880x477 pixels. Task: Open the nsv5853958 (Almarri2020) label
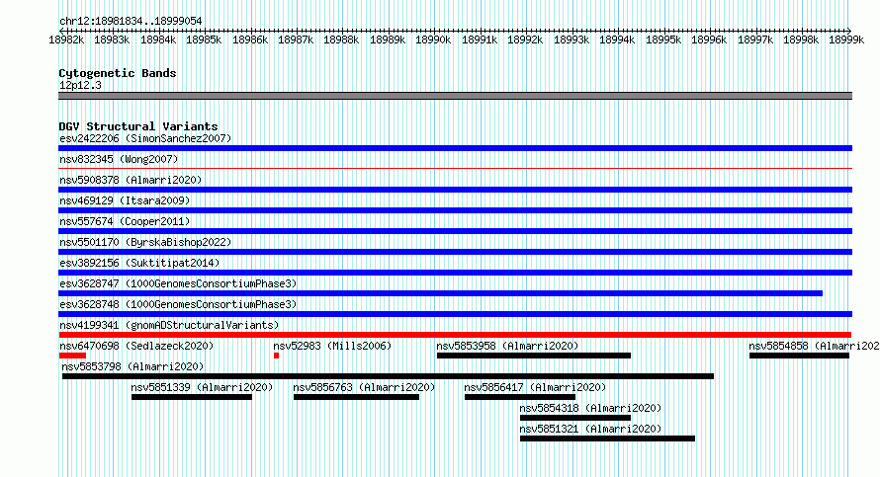click(507, 346)
